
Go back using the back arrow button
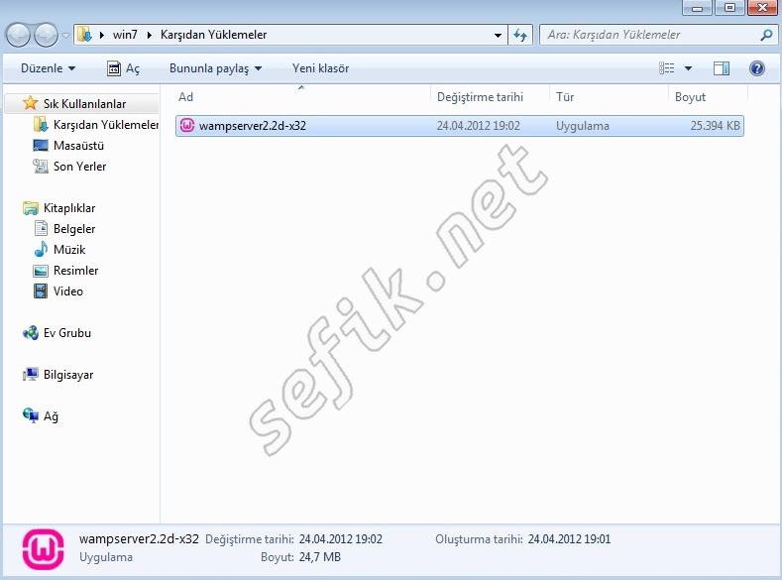pos(18,36)
